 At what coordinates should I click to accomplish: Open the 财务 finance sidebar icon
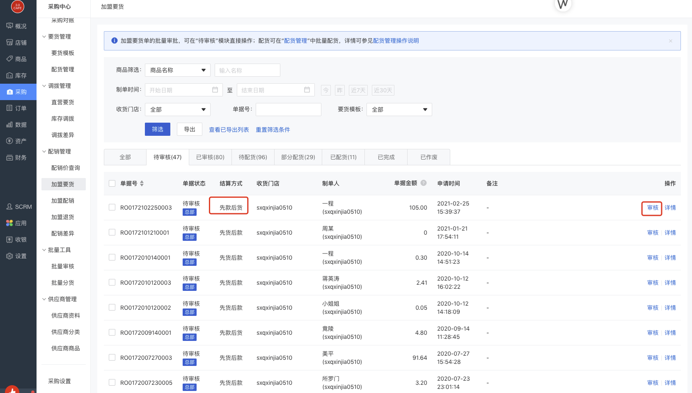coord(10,157)
